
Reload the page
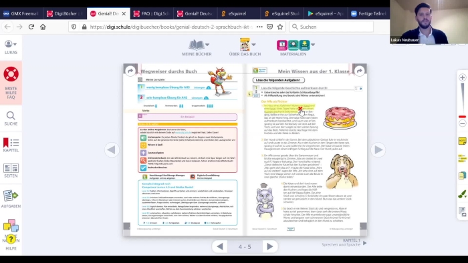pyautogui.click(x=31, y=27)
